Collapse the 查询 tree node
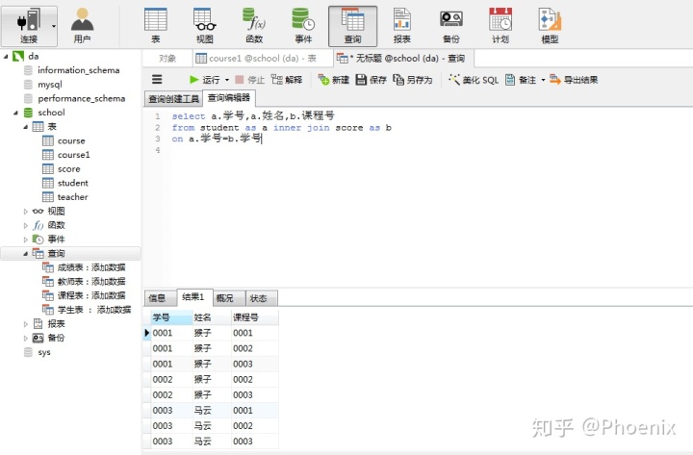Screen dimensions: 693x455 coord(25,254)
